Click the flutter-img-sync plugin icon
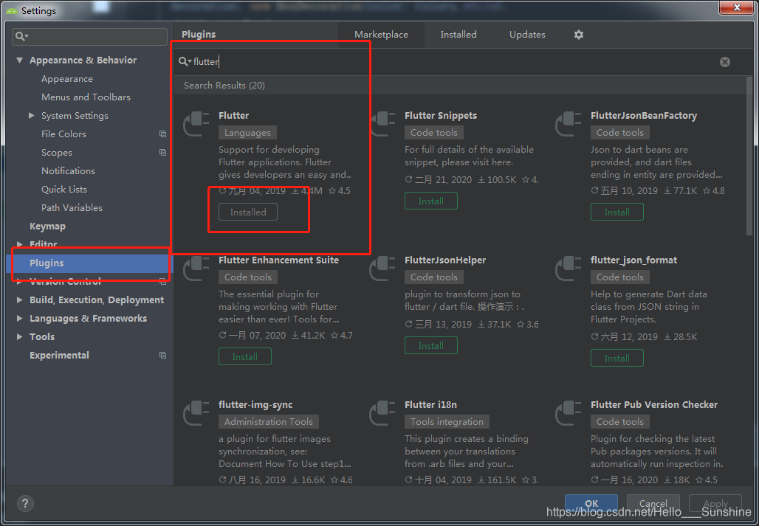The image size is (759, 526). coord(196,414)
